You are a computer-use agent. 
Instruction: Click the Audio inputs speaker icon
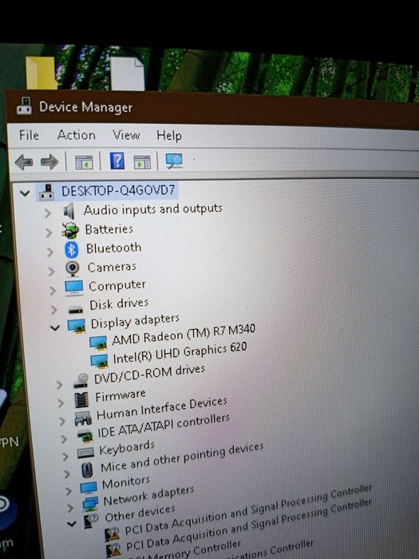tap(69, 211)
